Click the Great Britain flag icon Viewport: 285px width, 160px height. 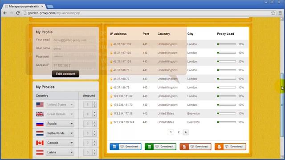[40, 114]
